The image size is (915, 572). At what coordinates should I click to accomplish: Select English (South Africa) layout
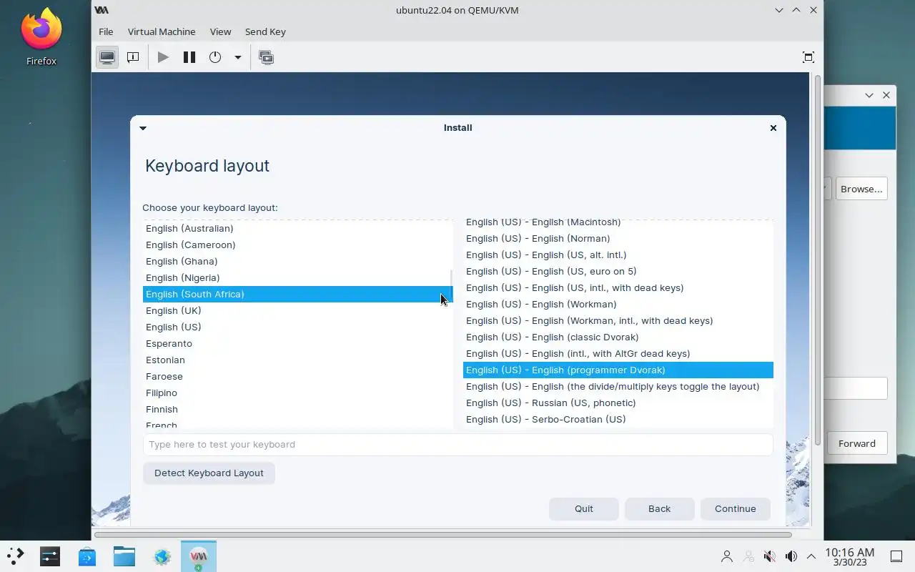(297, 294)
